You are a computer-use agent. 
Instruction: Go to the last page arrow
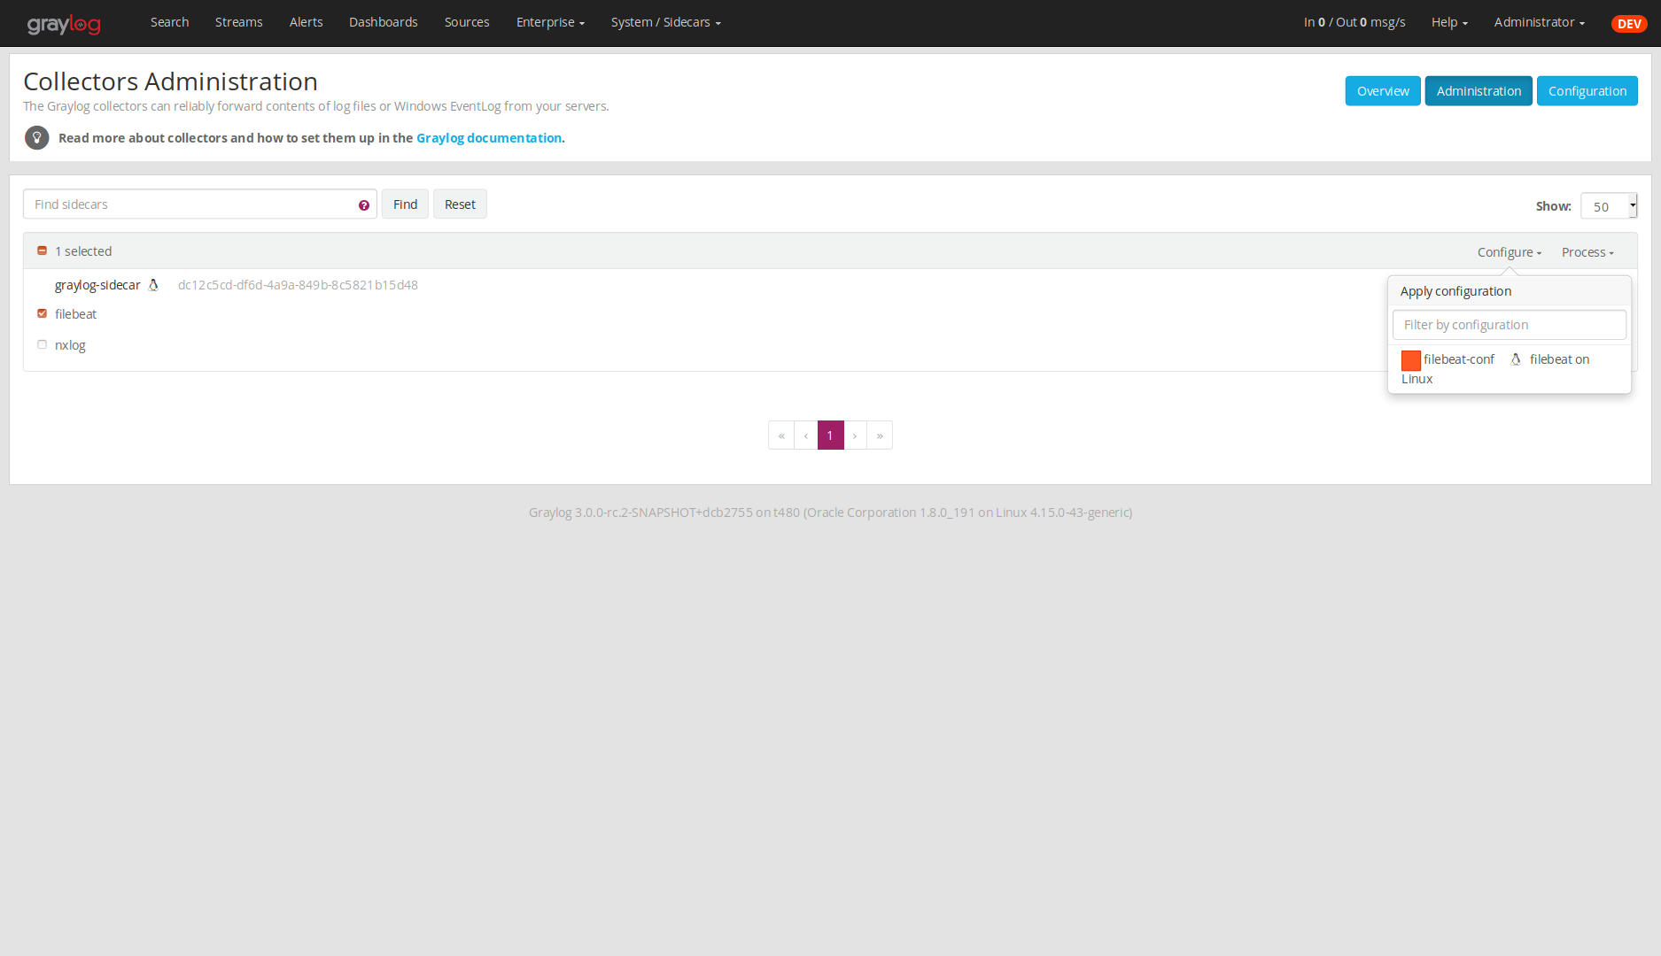point(880,436)
